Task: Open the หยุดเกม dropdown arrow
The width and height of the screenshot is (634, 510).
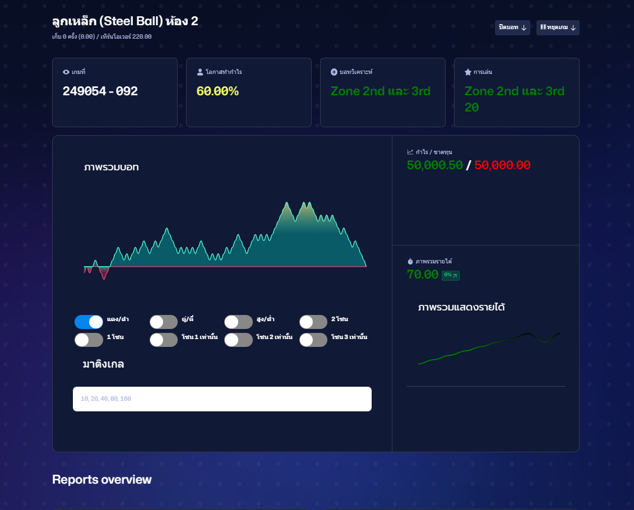Action: coord(573,27)
